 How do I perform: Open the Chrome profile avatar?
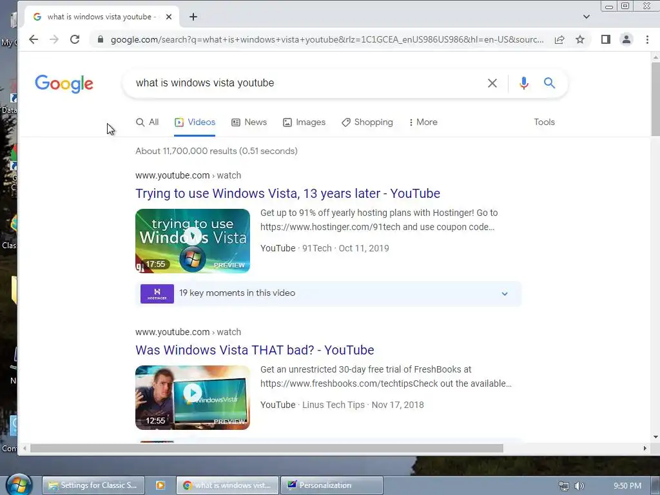(626, 39)
